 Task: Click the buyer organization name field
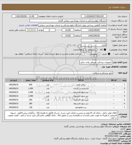(68, 21)
